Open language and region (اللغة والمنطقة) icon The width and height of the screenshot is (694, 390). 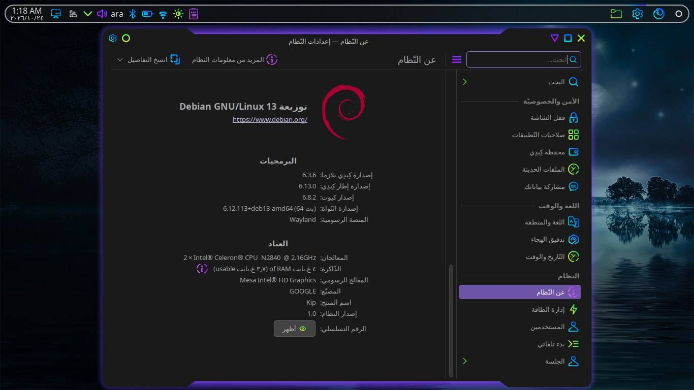pyautogui.click(x=573, y=222)
